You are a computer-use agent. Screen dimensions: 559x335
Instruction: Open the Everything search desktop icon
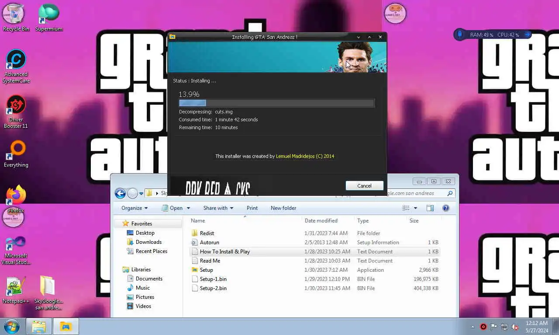(16, 154)
